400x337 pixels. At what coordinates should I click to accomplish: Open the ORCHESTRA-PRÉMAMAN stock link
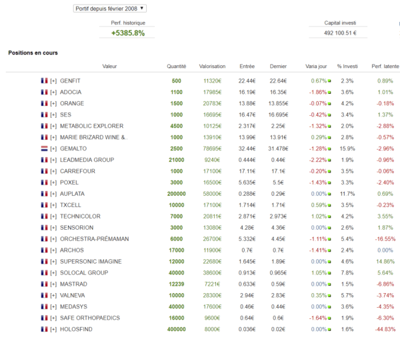point(95,239)
